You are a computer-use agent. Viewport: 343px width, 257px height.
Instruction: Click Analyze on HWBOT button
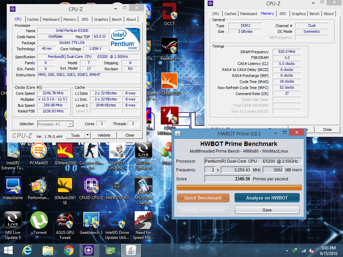coord(267,198)
